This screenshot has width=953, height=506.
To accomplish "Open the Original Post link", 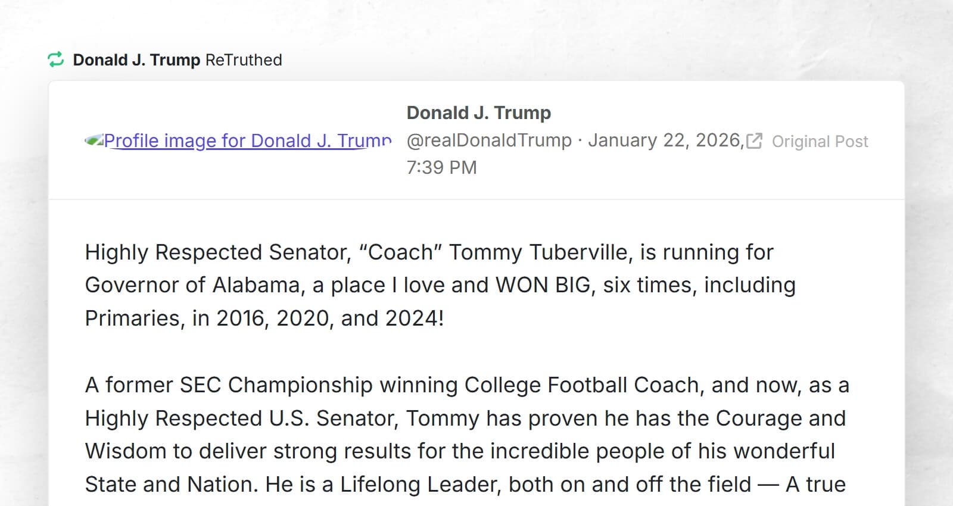I will [x=820, y=142].
